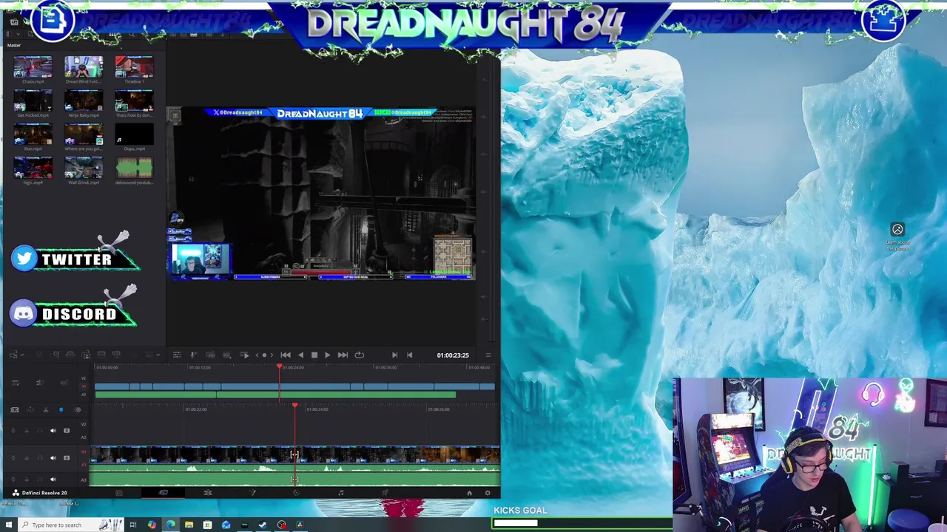Open the Fusion page tab
Viewport: 947px width, 532px height.
252,493
